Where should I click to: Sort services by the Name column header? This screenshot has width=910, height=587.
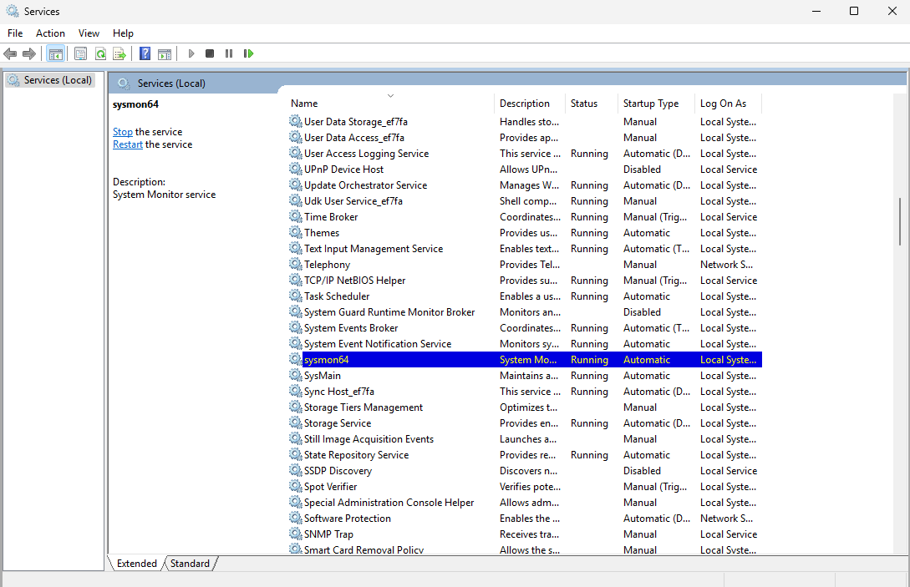click(x=304, y=104)
